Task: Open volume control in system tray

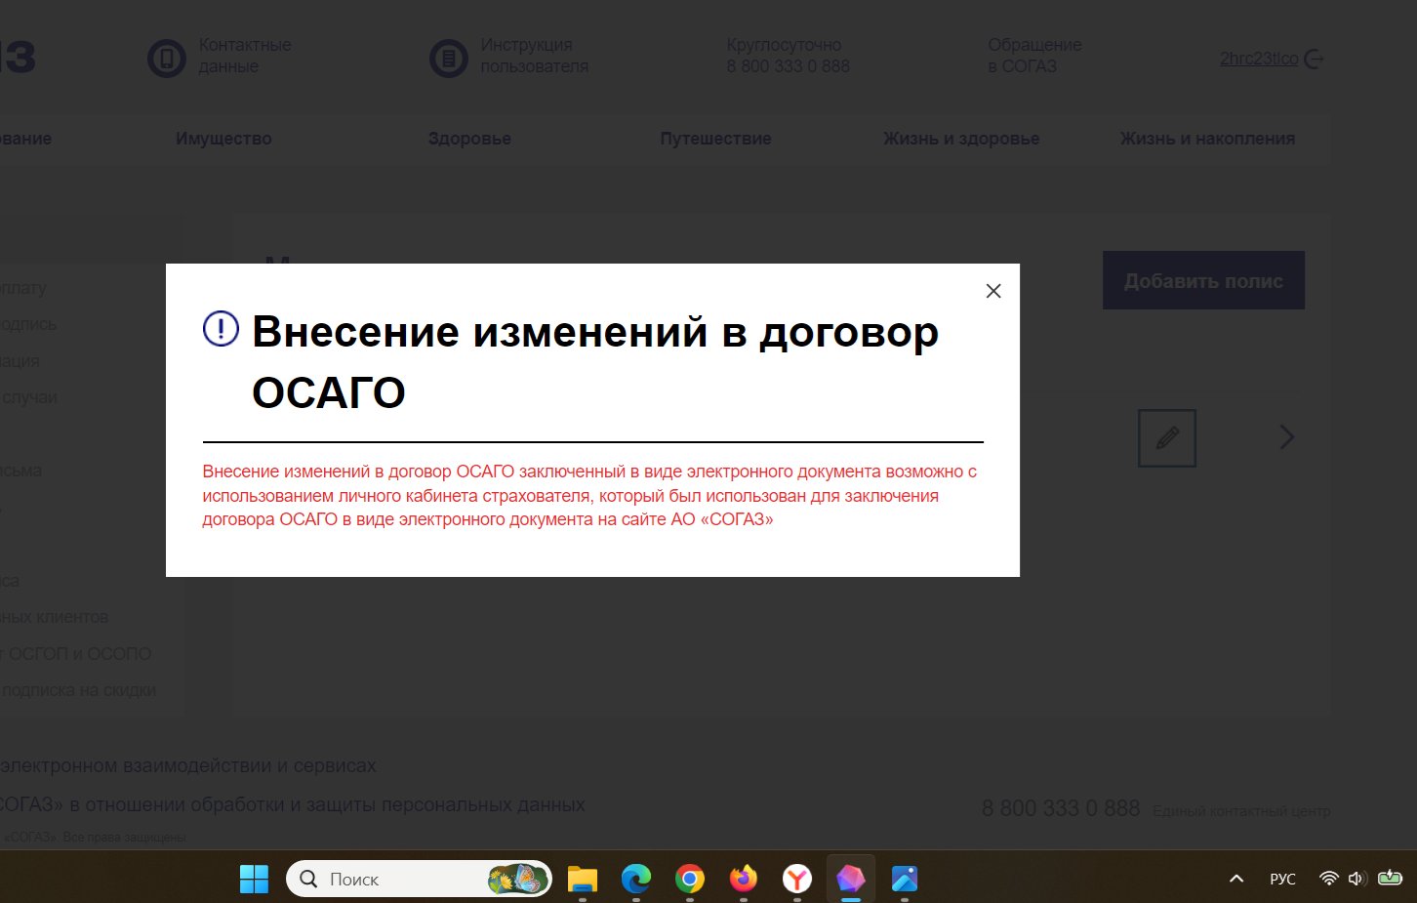Action: [1356, 879]
